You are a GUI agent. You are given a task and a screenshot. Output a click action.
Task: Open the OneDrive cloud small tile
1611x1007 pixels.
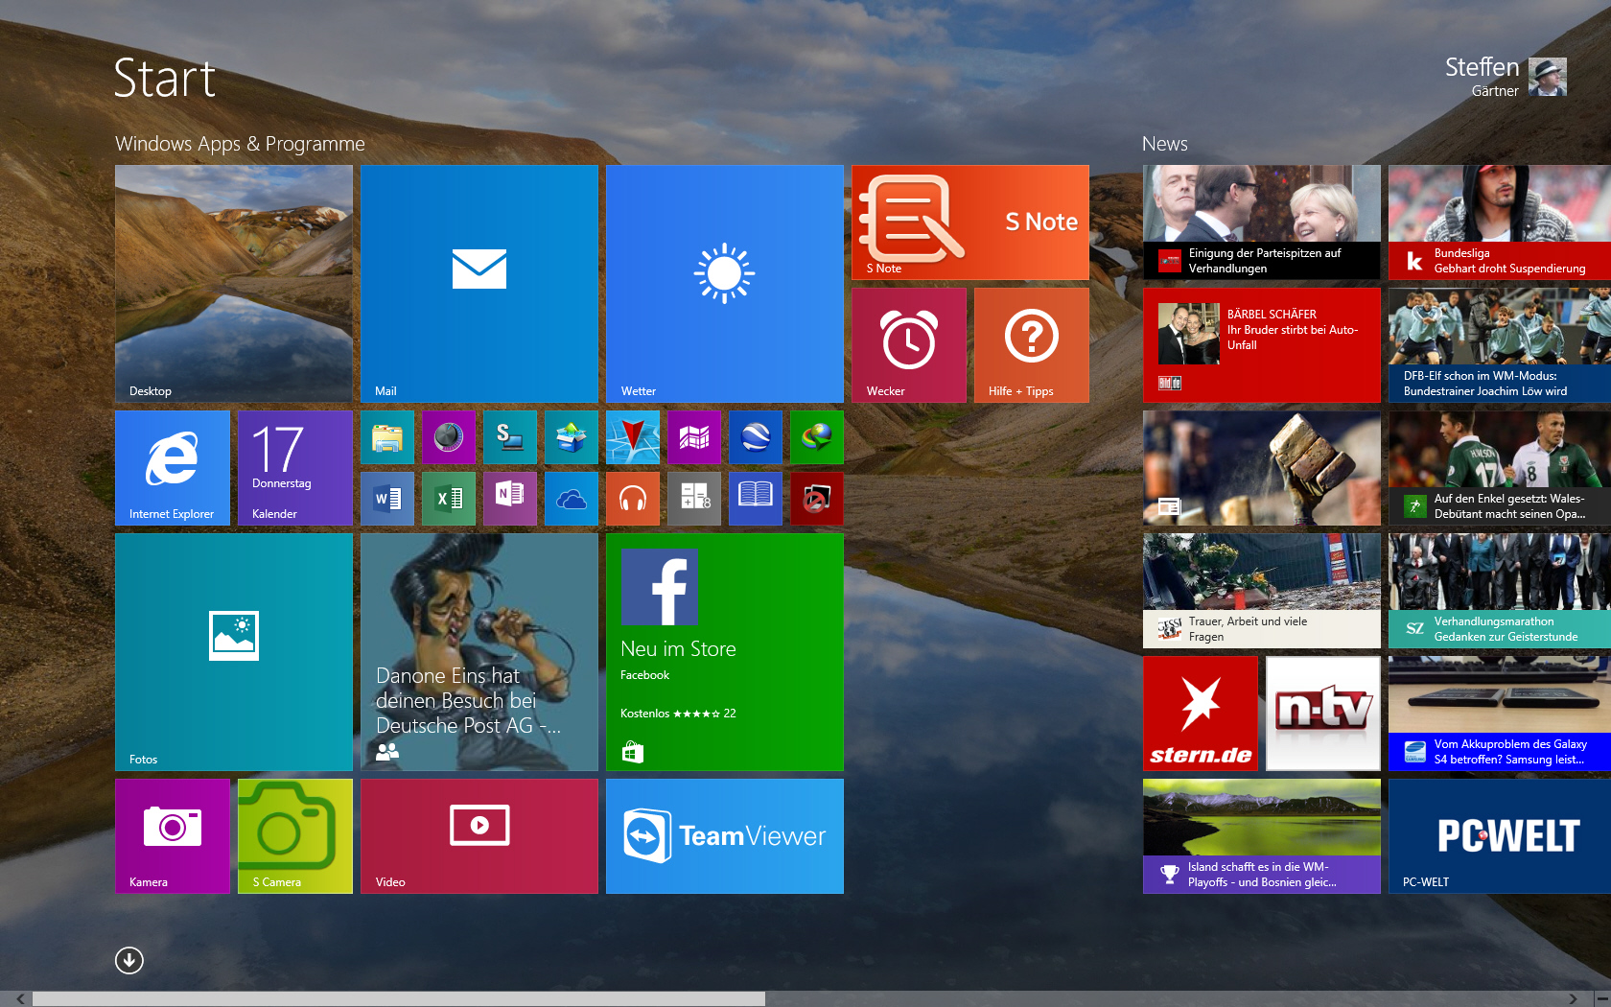(x=572, y=499)
